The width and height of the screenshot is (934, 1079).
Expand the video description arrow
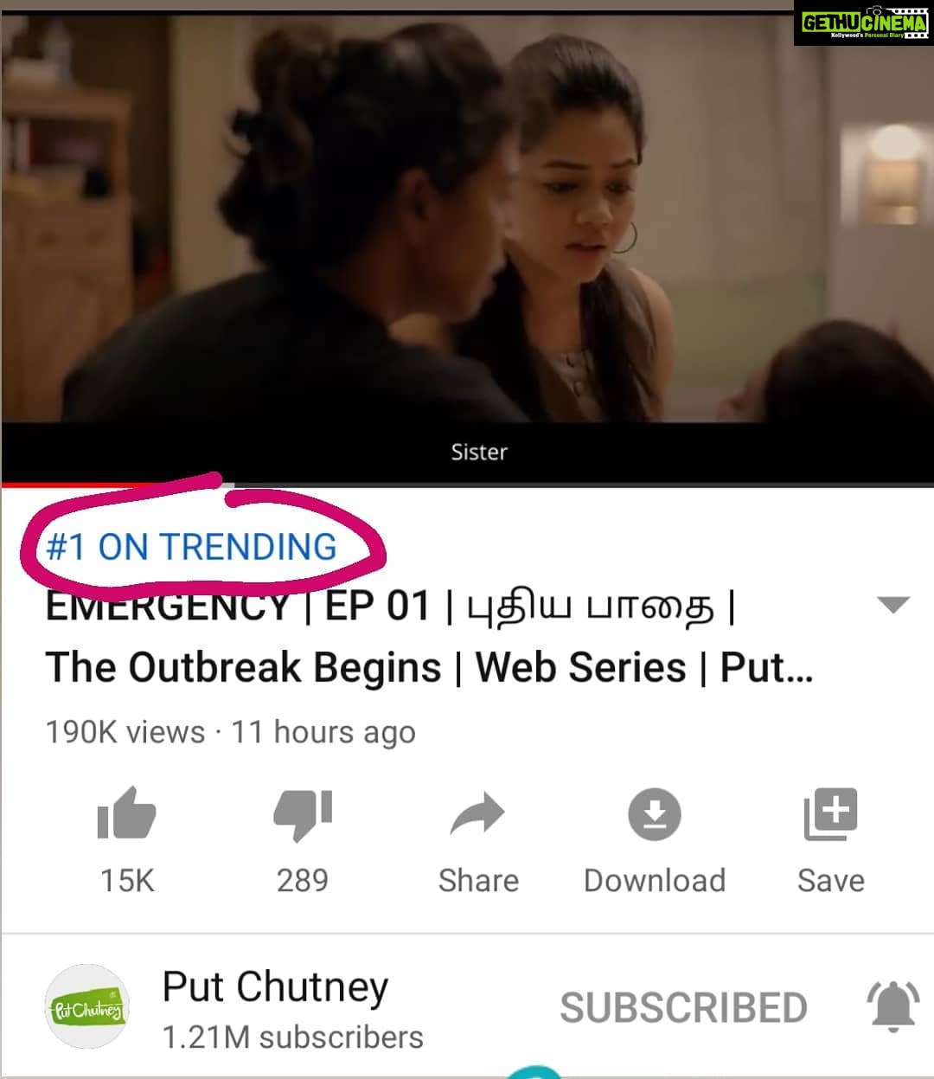[x=893, y=605]
